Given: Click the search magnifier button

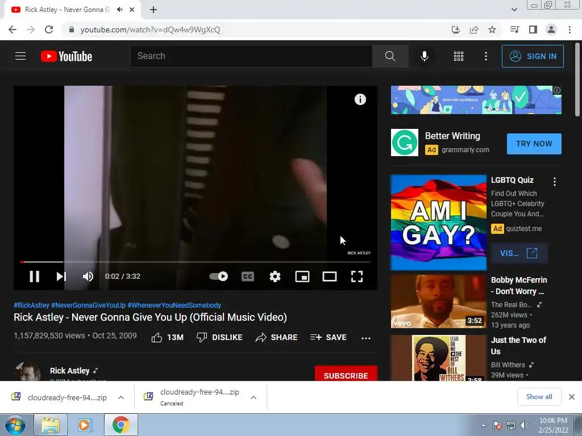Looking at the screenshot, I should tap(390, 56).
